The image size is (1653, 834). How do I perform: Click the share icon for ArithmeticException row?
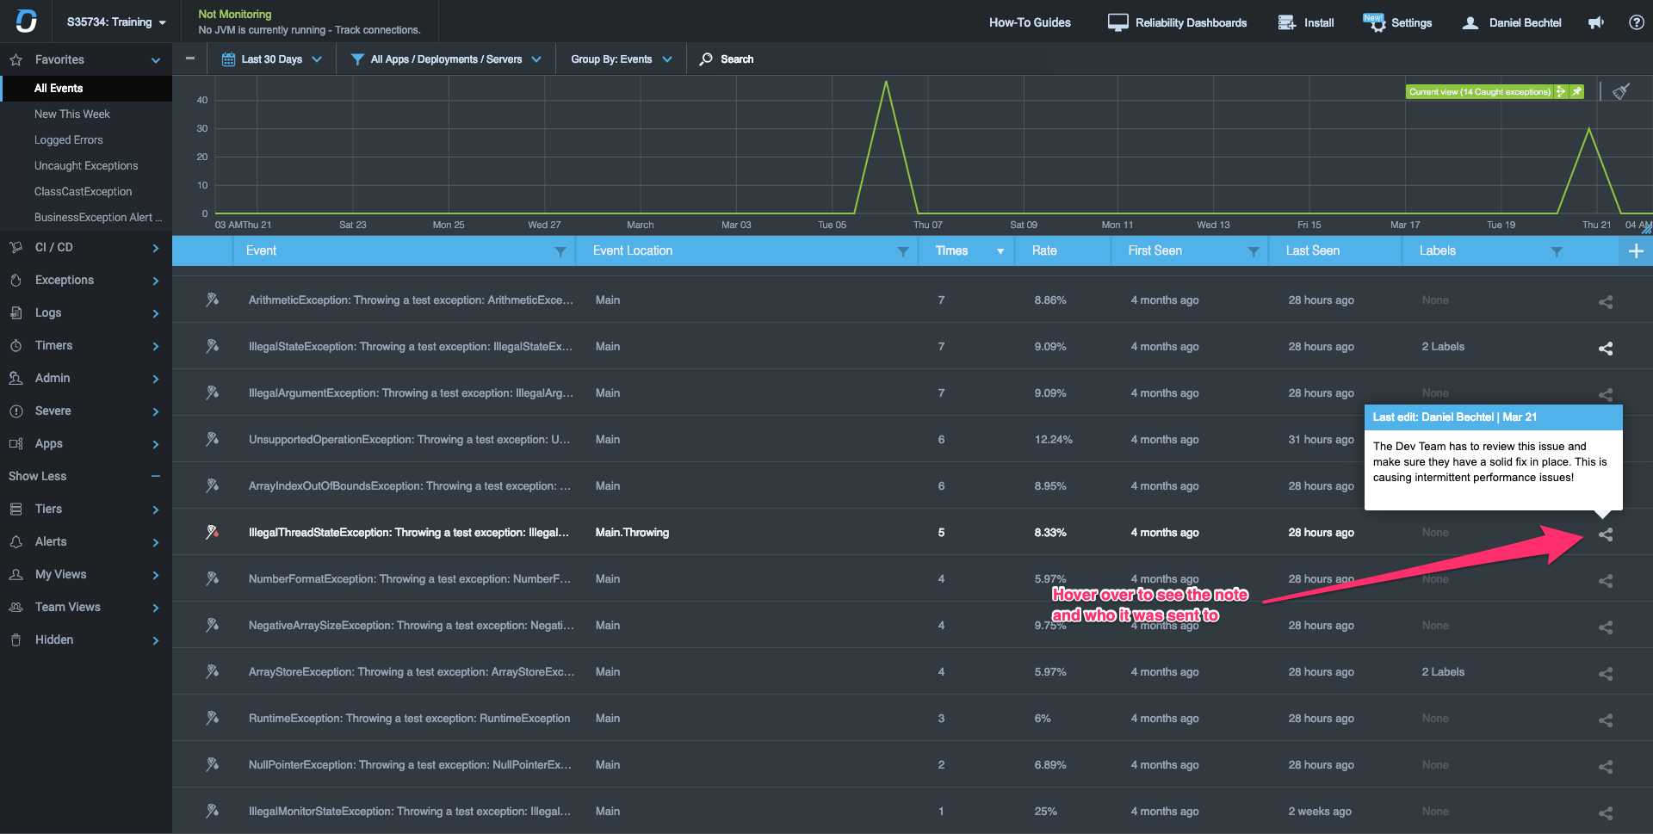click(1606, 302)
